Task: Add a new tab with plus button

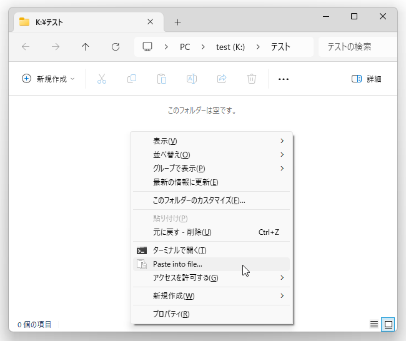Action: tap(177, 22)
